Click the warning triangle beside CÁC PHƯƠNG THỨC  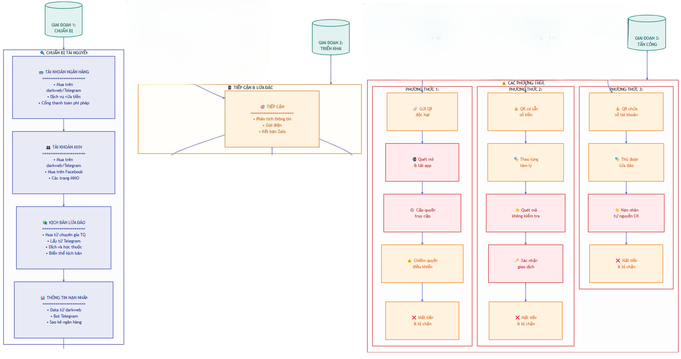(504, 83)
